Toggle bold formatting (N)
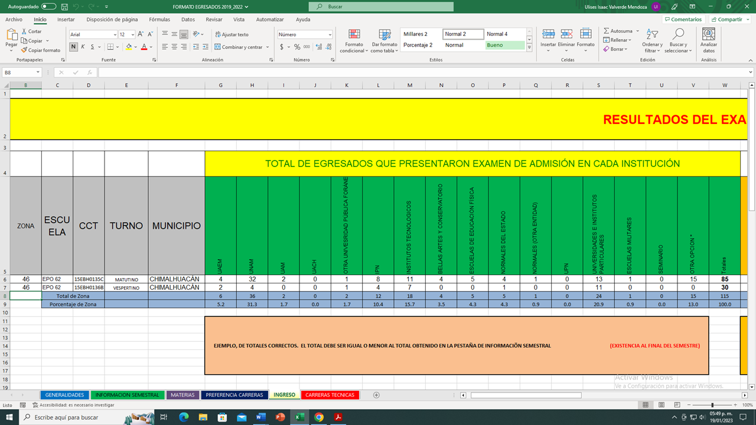Viewport: 756px width, 425px height. click(74, 47)
